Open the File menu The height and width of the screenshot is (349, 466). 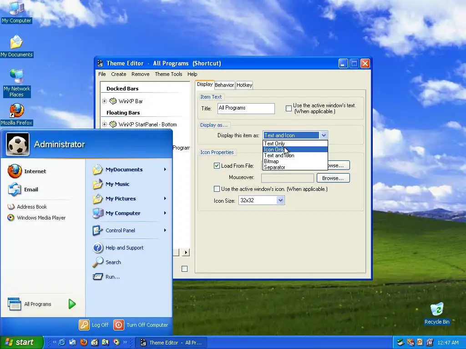(102, 74)
